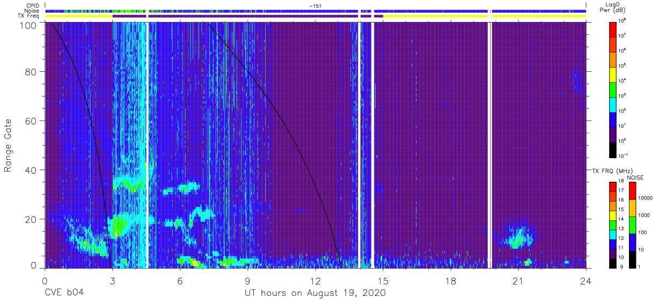This screenshot has height=304, width=659.
Task: Click the '-151' CPID value
Action: tap(314, 5)
